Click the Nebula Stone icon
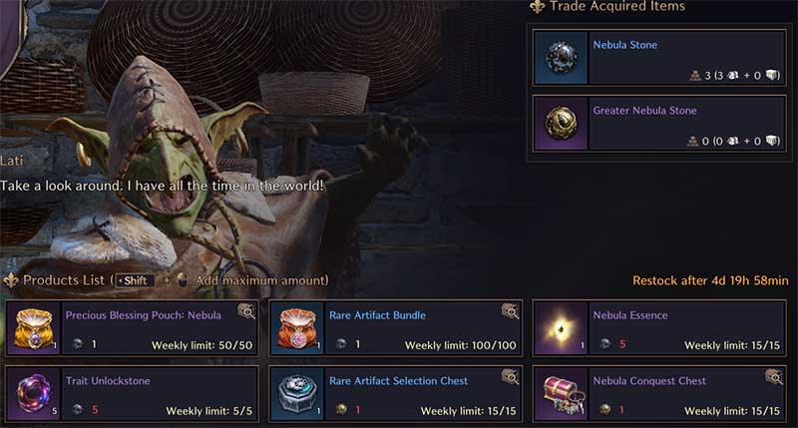 561,58
